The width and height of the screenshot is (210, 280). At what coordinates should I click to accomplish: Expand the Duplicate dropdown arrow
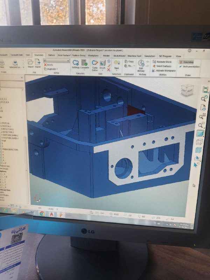pos(57,69)
